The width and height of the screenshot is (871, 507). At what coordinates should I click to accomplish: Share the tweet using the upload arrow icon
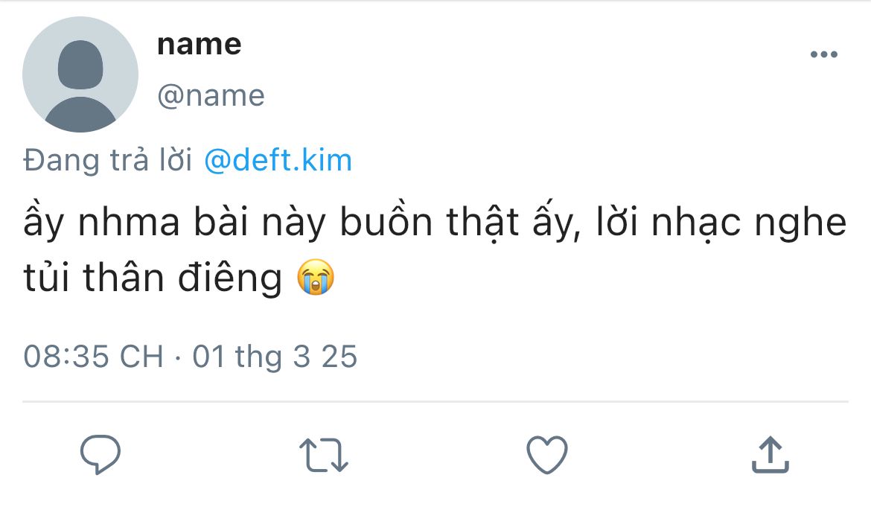[769, 455]
